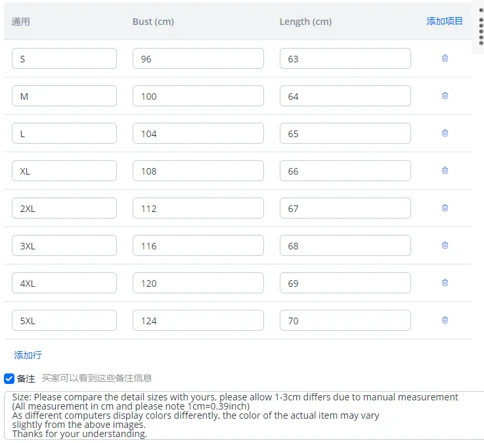Screen dimensions: 484x443
Task: Delete the 4XL size row
Action: pos(445,283)
